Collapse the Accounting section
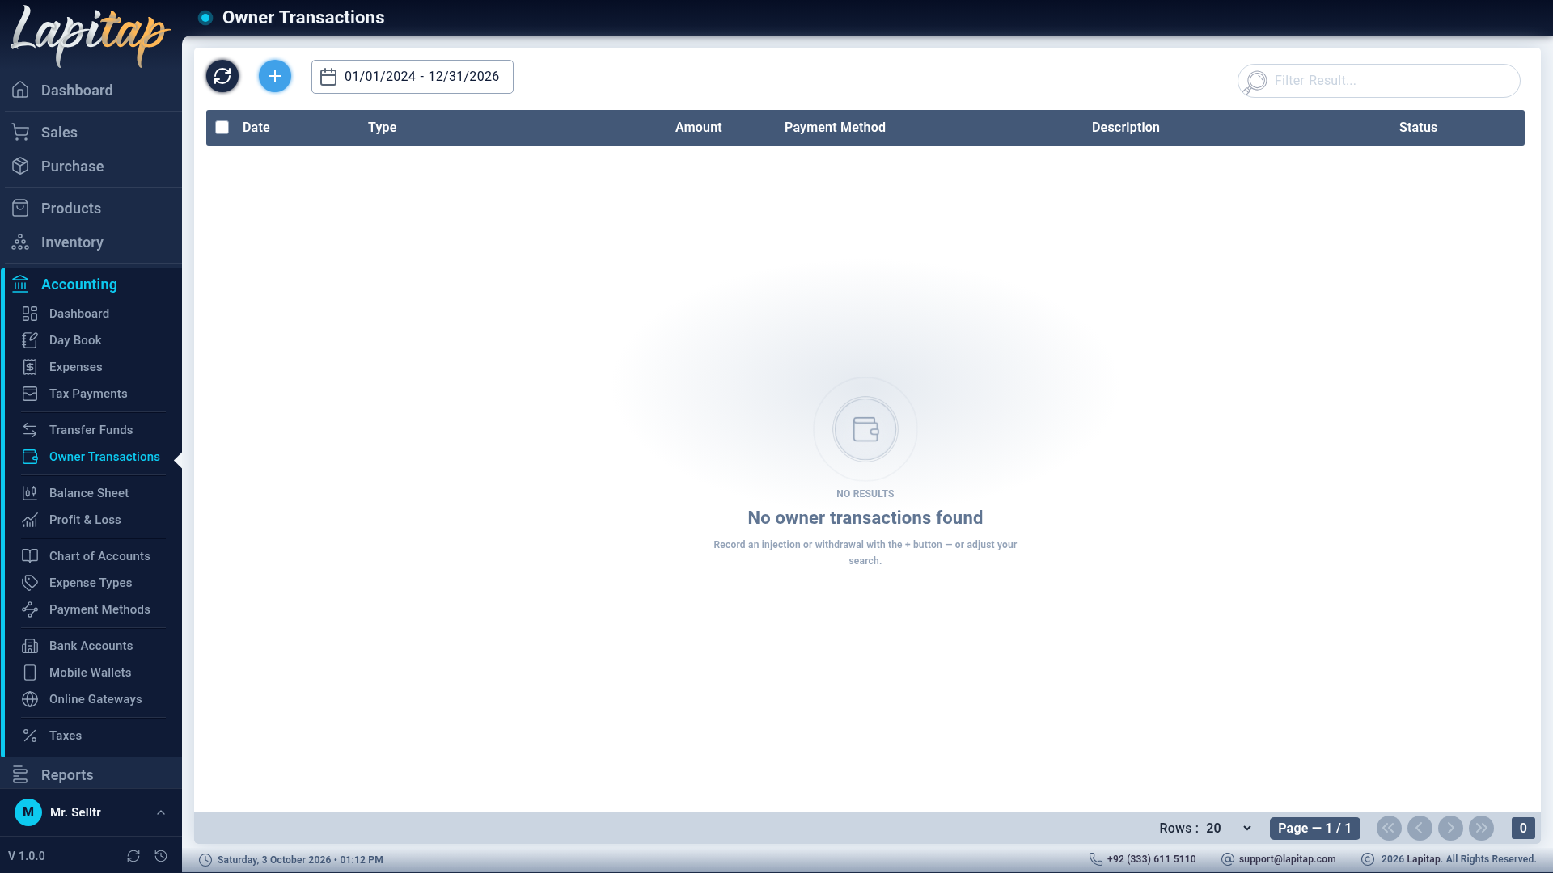This screenshot has height=873, width=1553. (91, 285)
